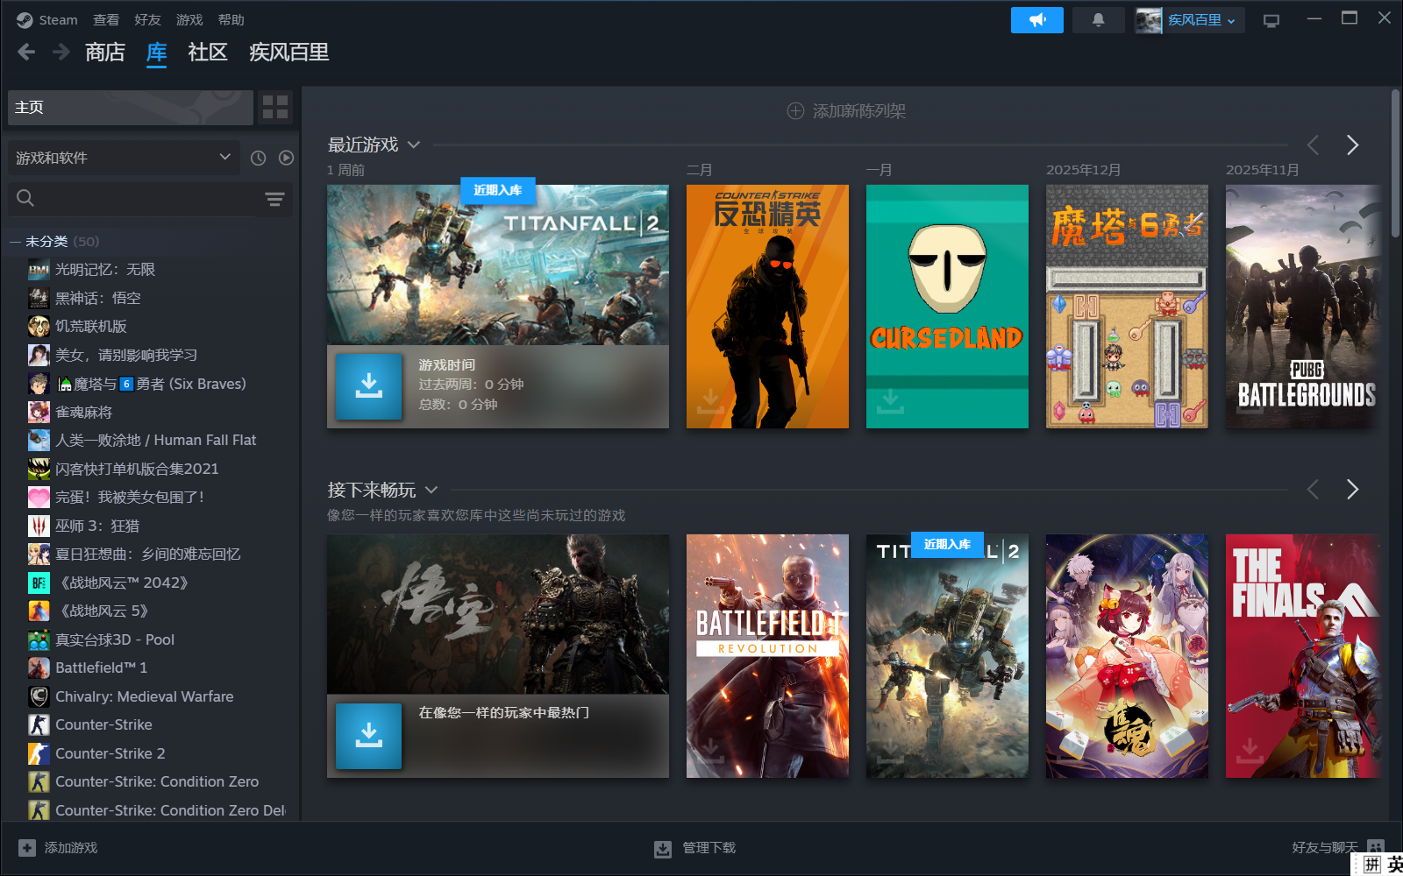
Task: Switch library to grid collections view
Action: click(275, 107)
